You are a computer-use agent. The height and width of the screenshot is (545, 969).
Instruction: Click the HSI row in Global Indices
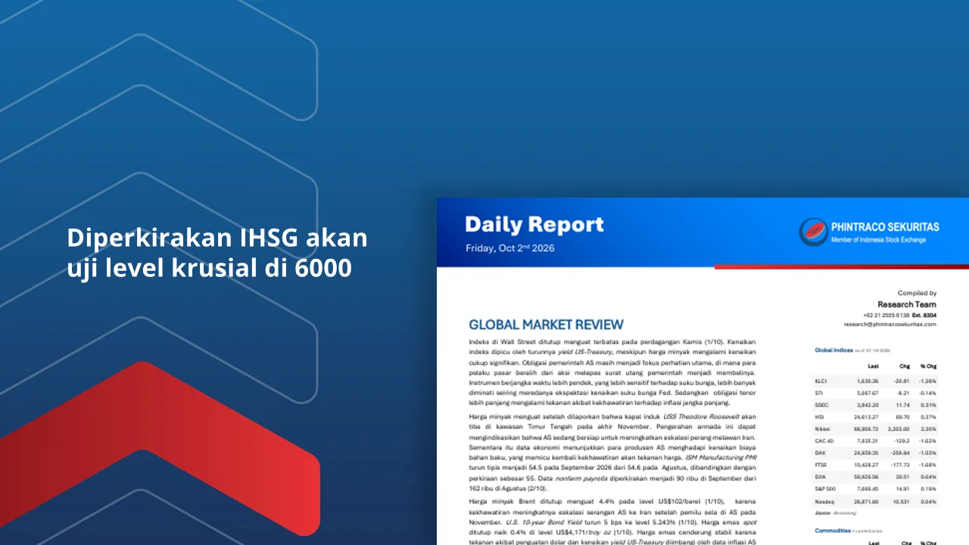coord(876,416)
